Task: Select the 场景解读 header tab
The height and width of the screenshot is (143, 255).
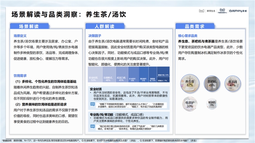Action: [29, 26]
